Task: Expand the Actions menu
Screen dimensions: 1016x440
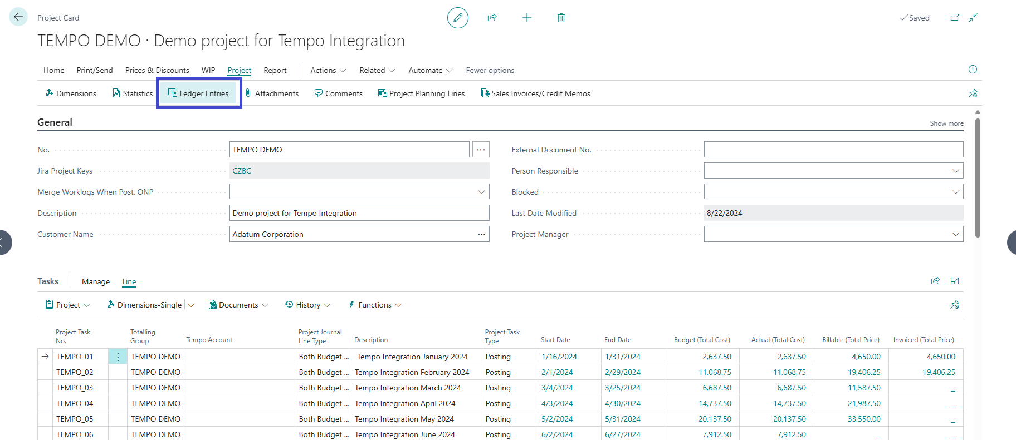Action: (x=328, y=70)
